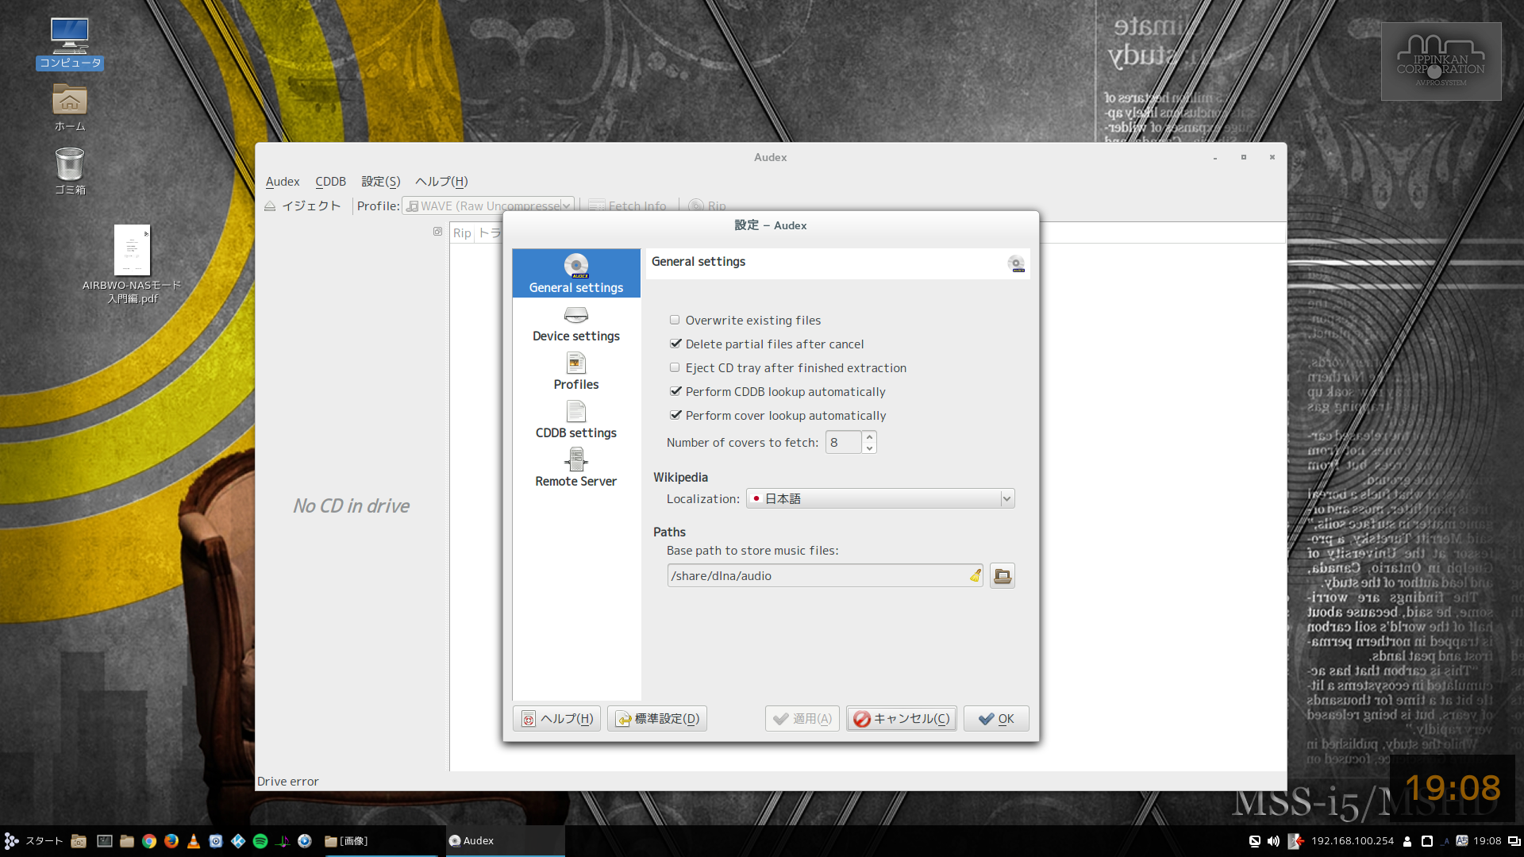This screenshot has height=857, width=1524.
Task: Open the 設定(S) menu
Action: click(x=380, y=182)
